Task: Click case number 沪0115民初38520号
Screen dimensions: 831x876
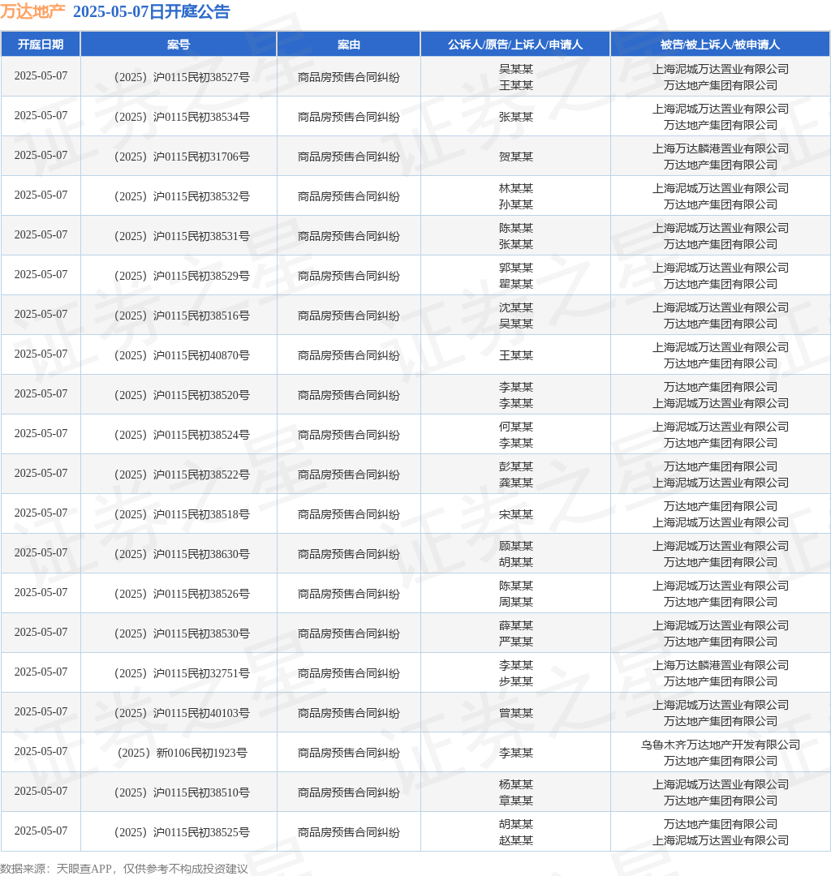Action: 182,395
